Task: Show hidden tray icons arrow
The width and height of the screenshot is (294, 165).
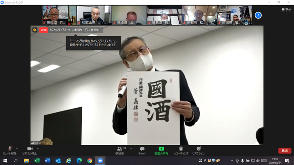Action: 232,161
